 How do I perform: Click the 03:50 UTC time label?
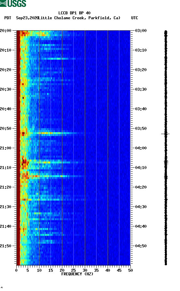tap(141, 129)
